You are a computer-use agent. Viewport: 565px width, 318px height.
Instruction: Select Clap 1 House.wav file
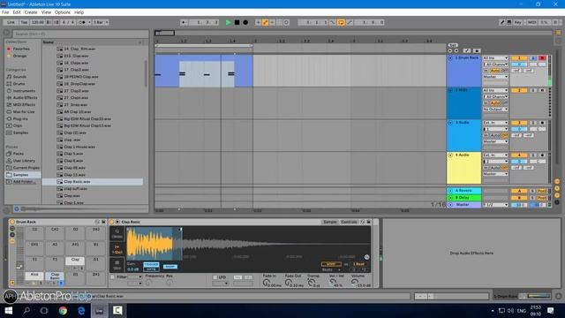[x=93, y=147]
